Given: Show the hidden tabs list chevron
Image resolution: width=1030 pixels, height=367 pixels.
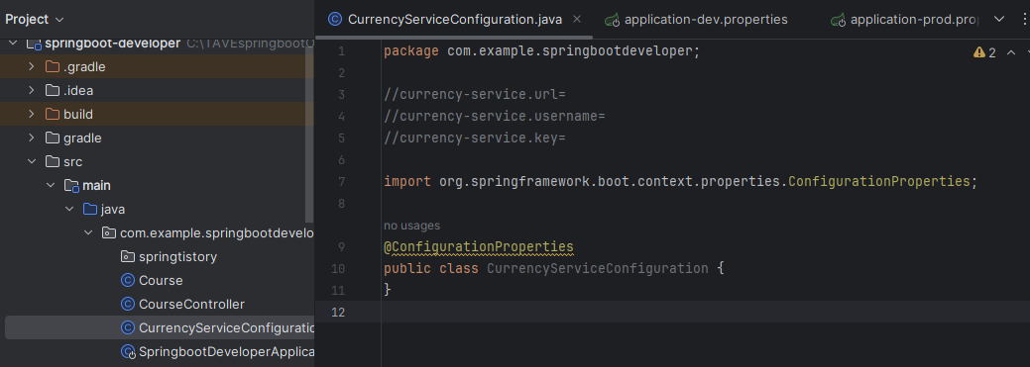Looking at the screenshot, I should [x=999, y=19].
